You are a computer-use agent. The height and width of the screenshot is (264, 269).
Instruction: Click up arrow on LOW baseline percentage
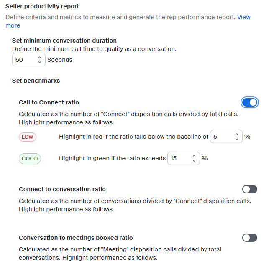point(237,135)
